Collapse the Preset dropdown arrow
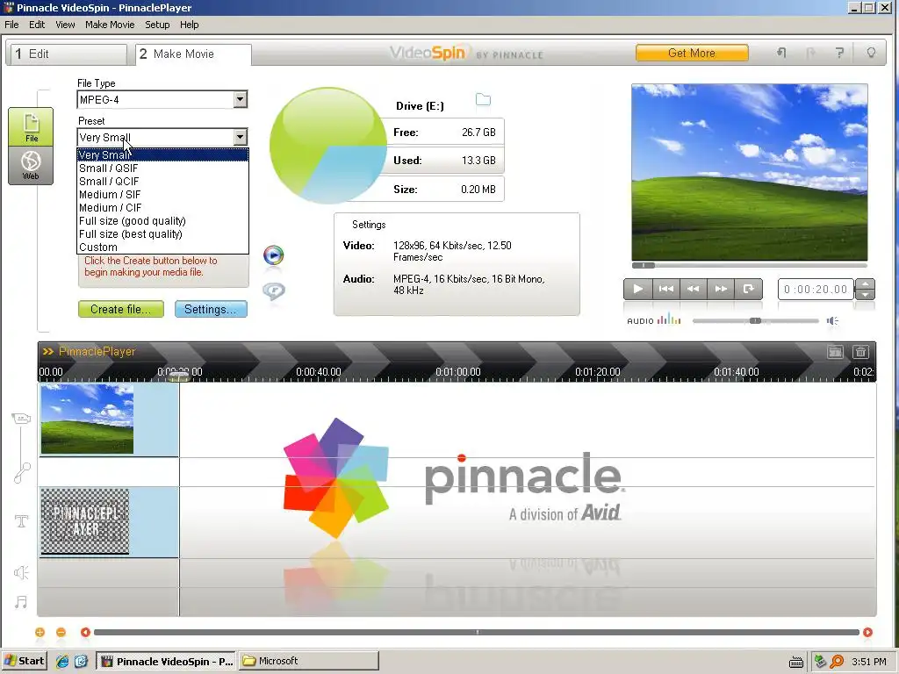The width and height of the screenshot is (899, 674). [241, 137]
